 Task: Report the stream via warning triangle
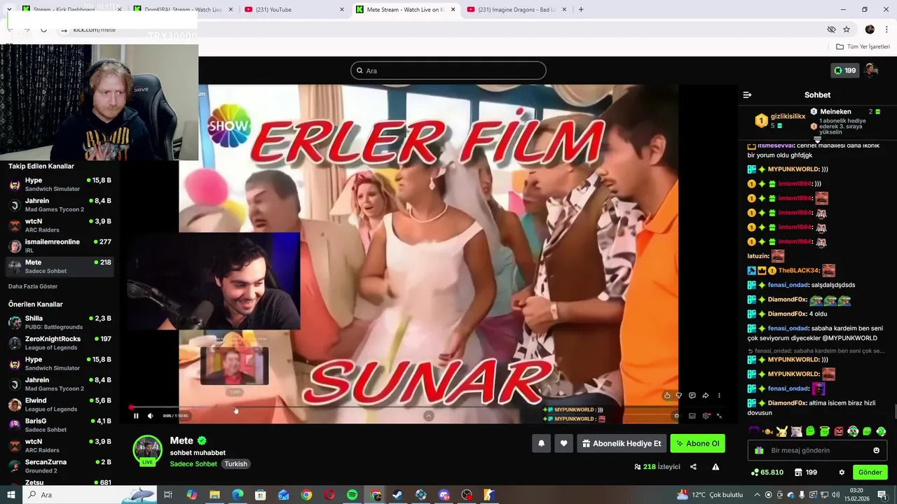coord(715,467)
